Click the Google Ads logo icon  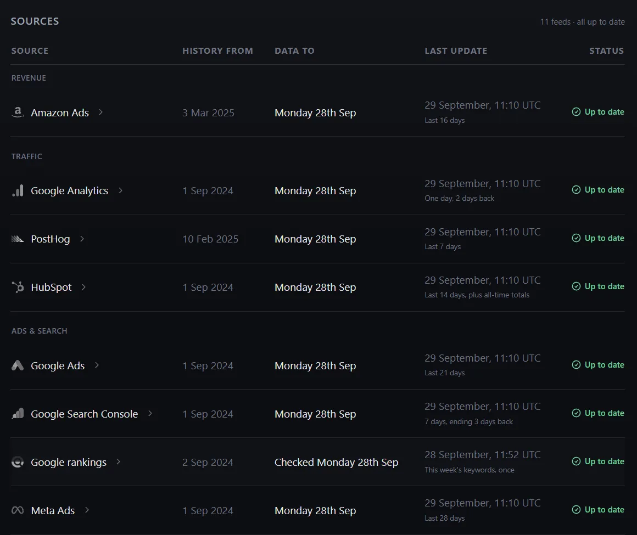click(x=18, y=365)
